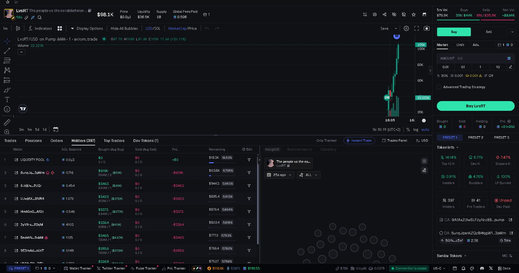
Task: Open the Save layout dropdown arrow
Action: 395,29
